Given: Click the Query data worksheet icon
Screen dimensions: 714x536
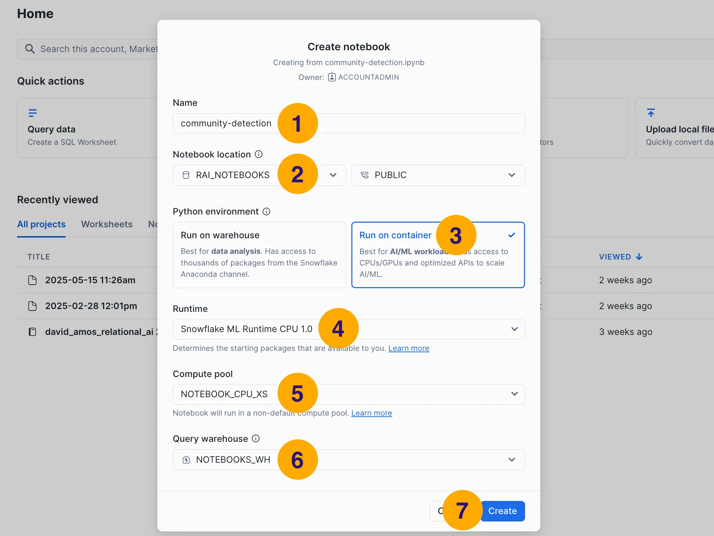Looking at the screenshot, I should tap(33, 113).
